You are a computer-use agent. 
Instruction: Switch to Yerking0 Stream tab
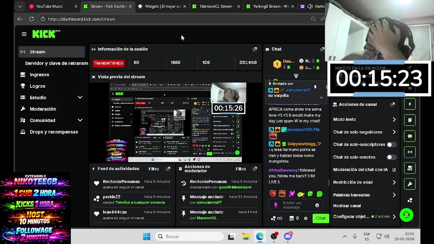(271, 6)
